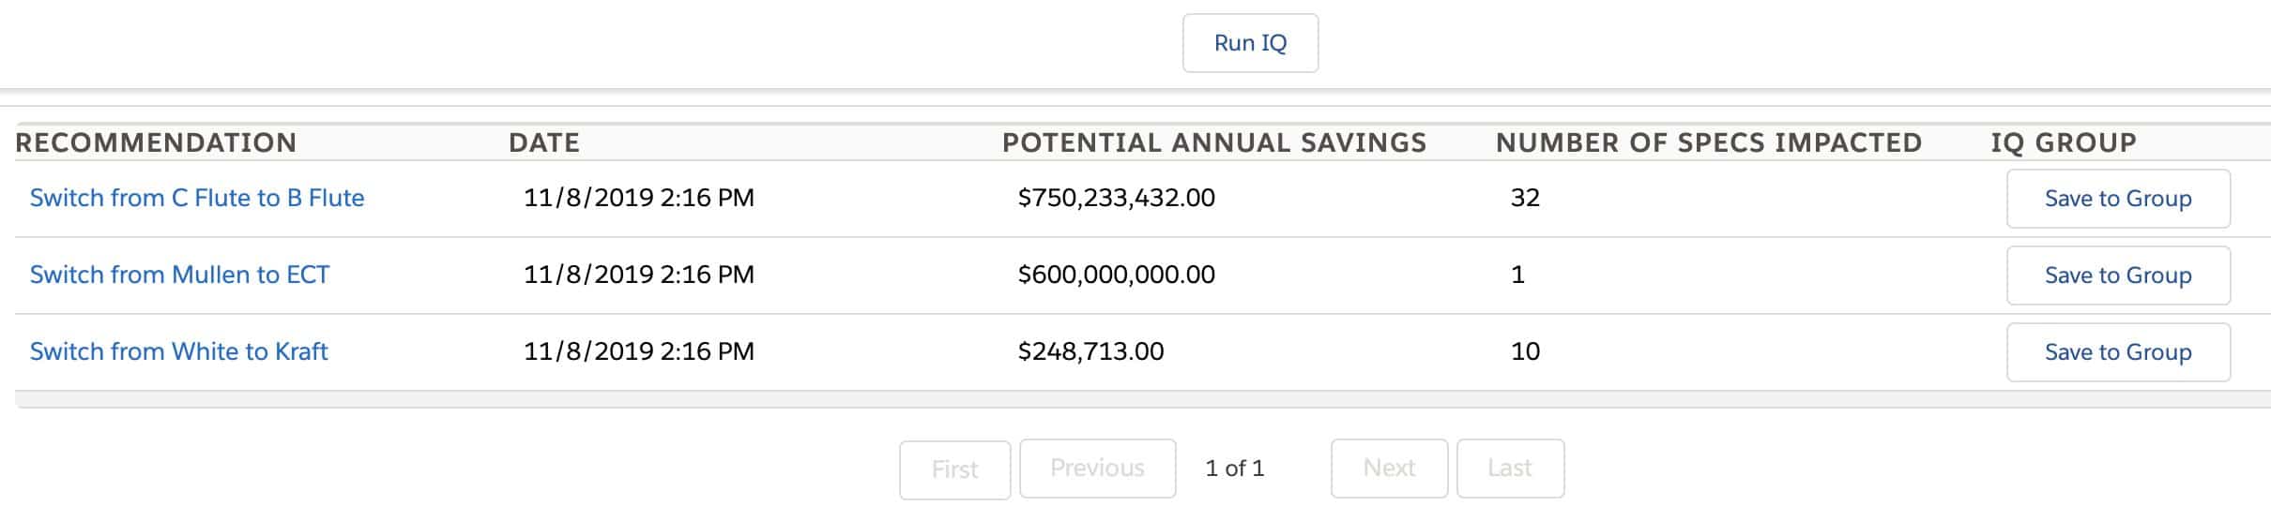2271x521 pixels.
Task: Click the 1 of 1 page indicator
Action: coord(1234,468)
